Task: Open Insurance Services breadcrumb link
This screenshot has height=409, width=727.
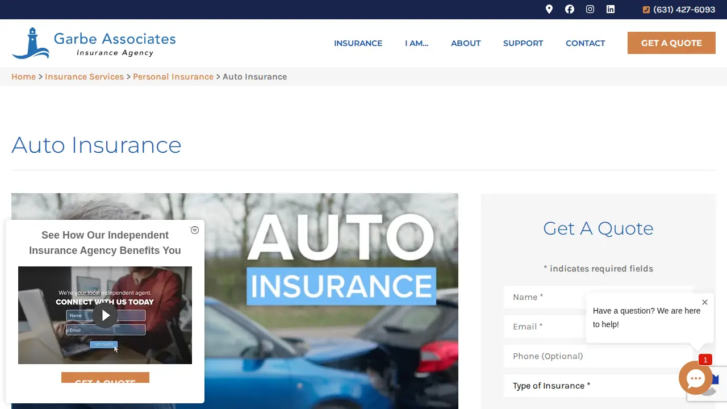Action: tap(84, 77)
